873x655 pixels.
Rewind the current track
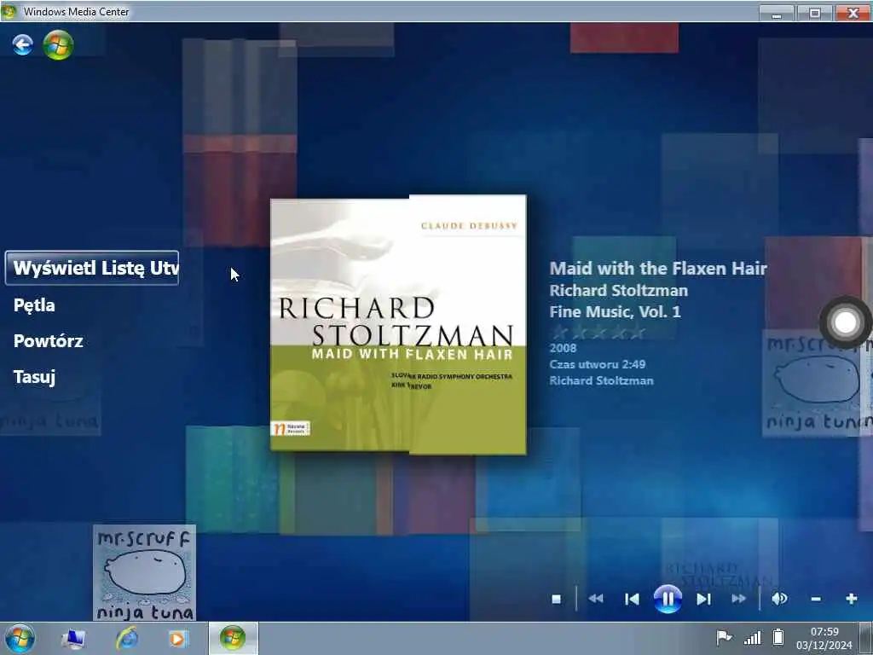[596, 599]
